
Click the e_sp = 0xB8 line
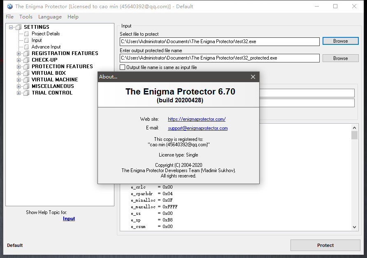(x=152, y=220)
